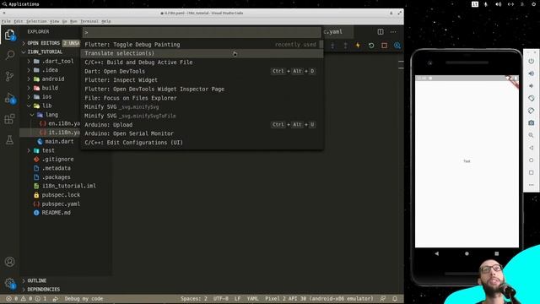Select Flutter: Inspect Widget command

tap(202, 80)
